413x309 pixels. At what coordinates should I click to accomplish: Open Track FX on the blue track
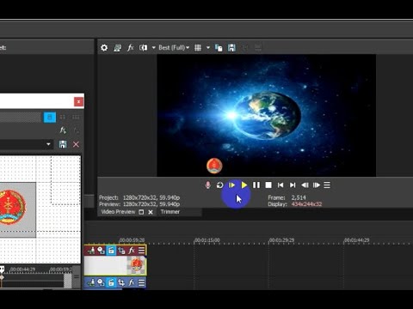click(132, 282)
